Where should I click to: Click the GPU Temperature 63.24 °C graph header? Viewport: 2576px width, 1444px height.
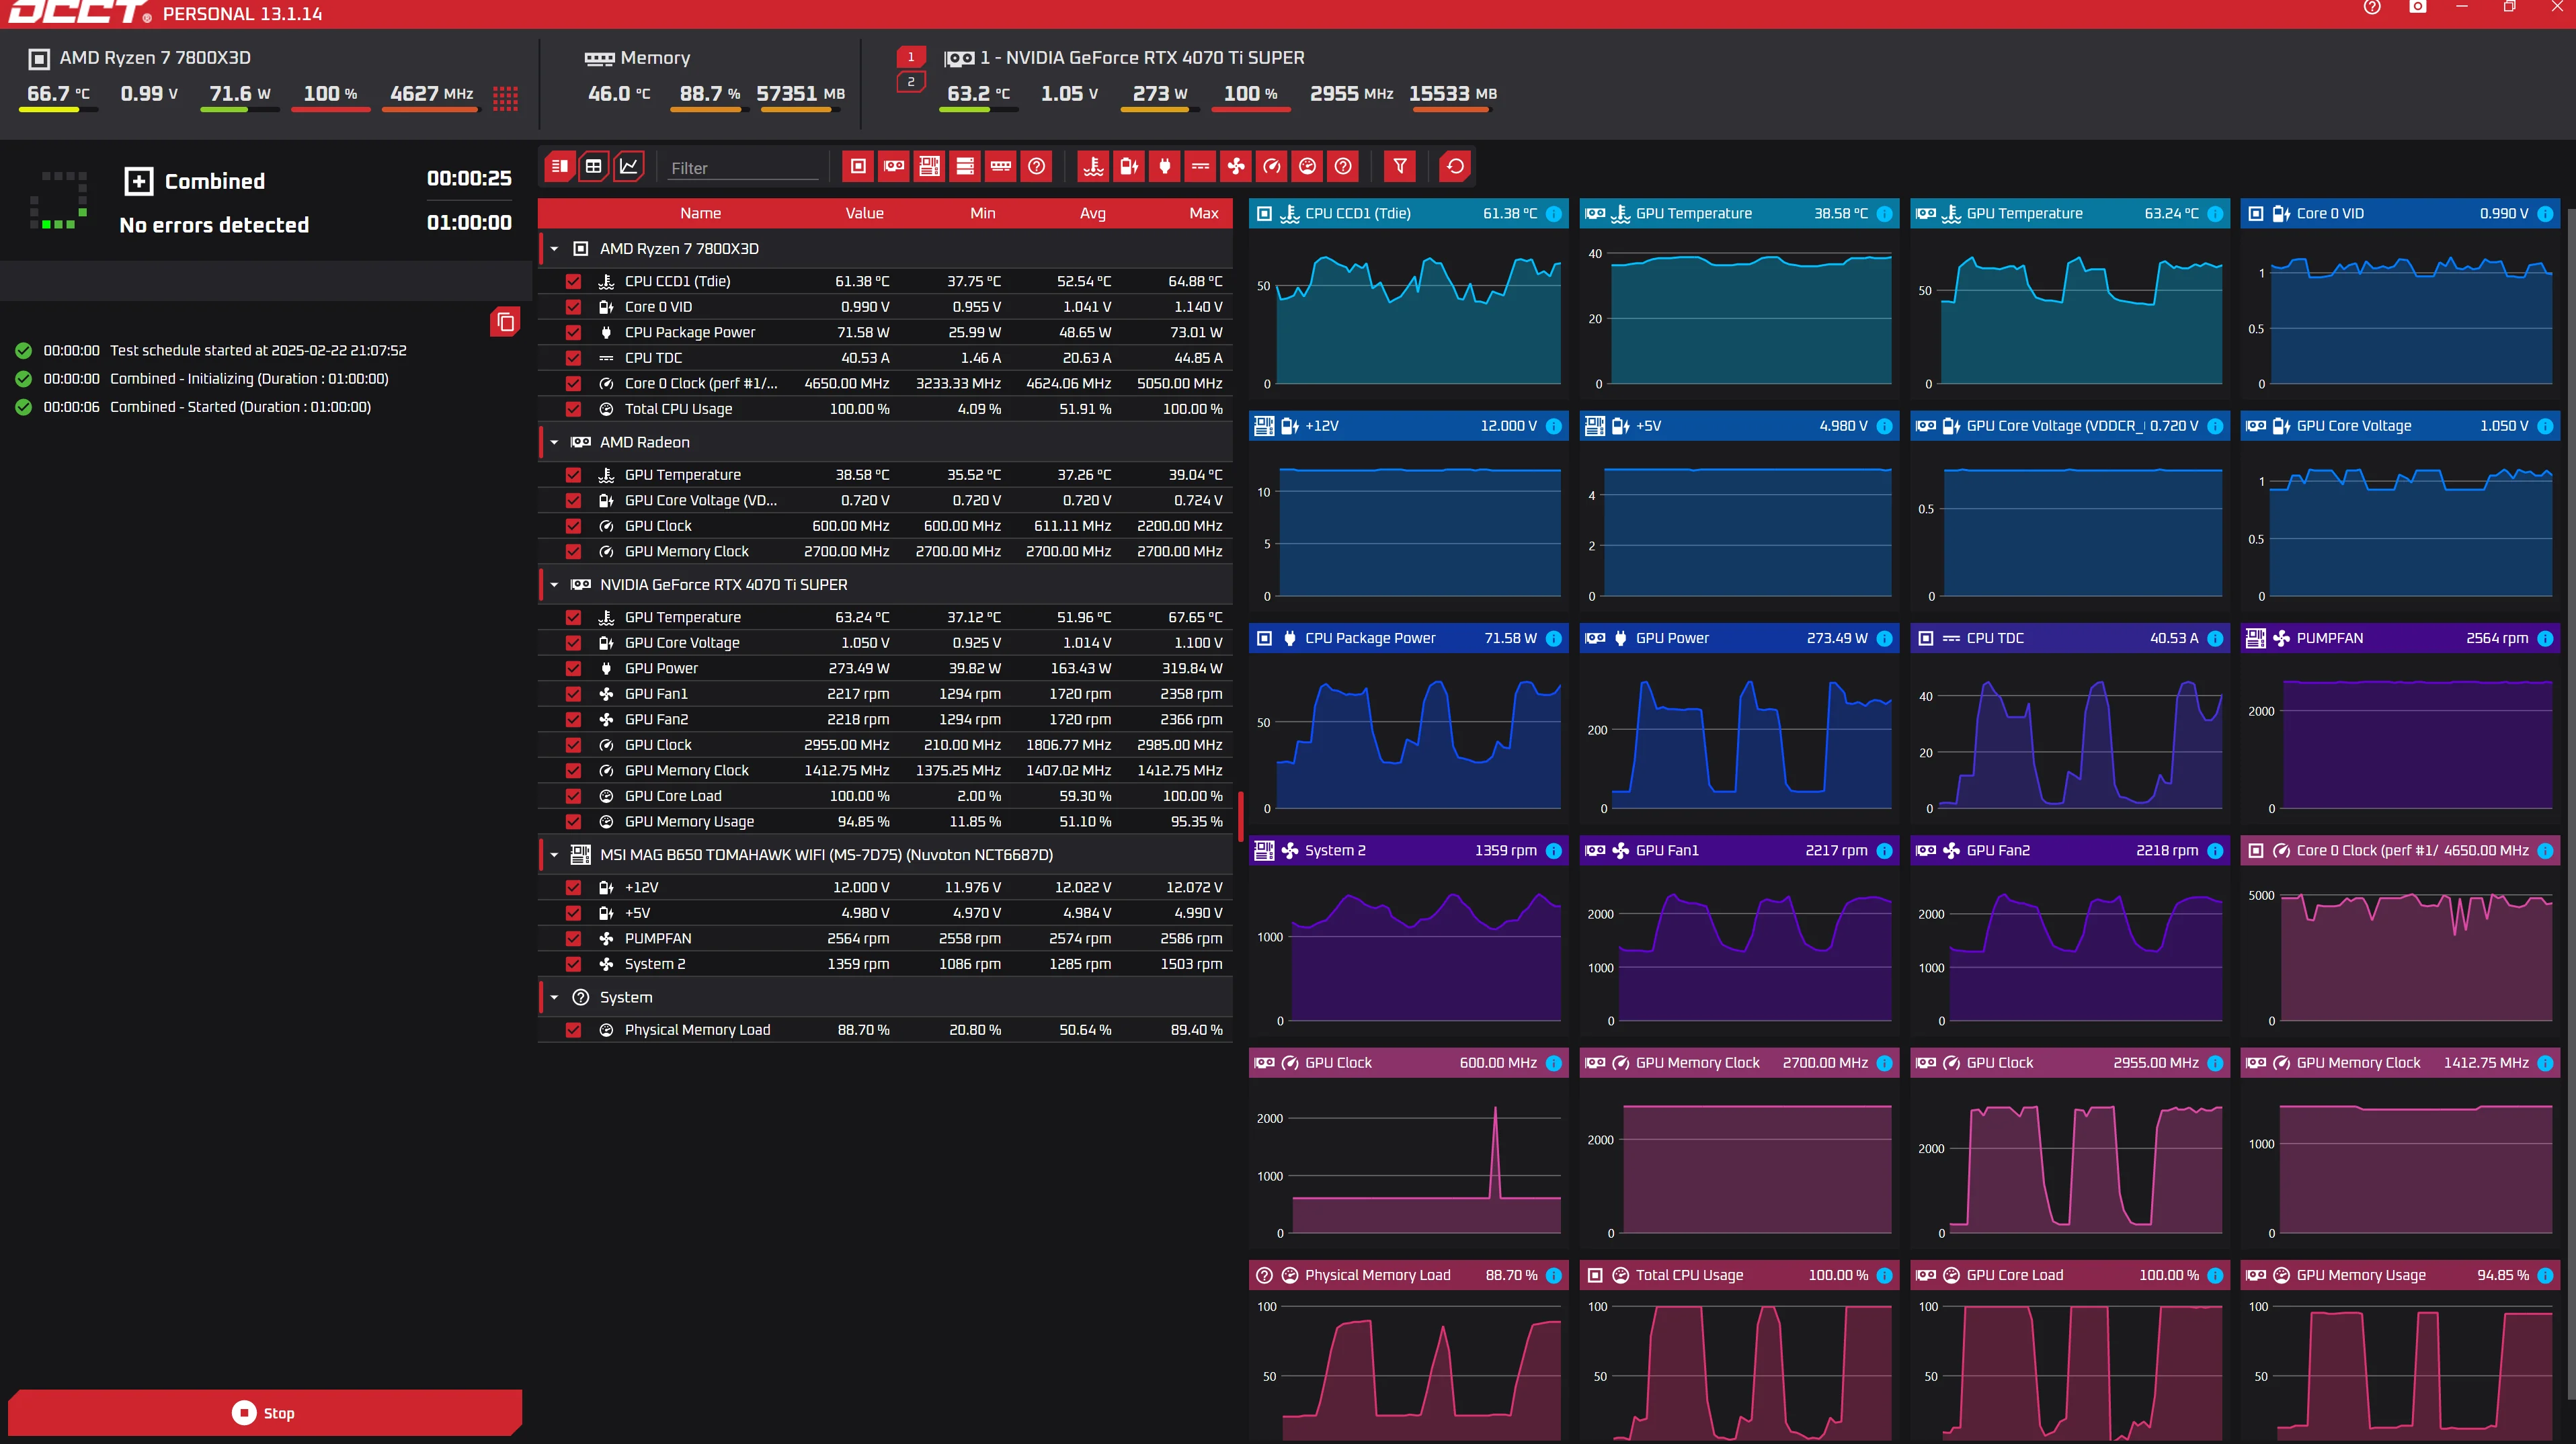(2069, 214)
